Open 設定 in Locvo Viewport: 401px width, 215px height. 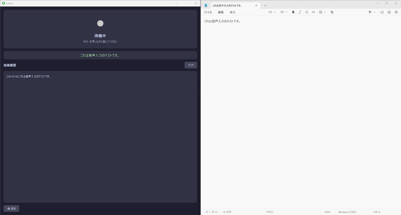(x=12, y=208)
